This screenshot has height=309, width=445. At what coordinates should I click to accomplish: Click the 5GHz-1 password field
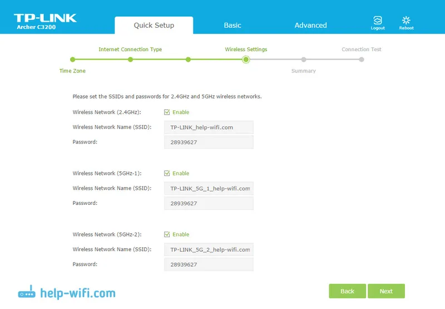[209, 203]
